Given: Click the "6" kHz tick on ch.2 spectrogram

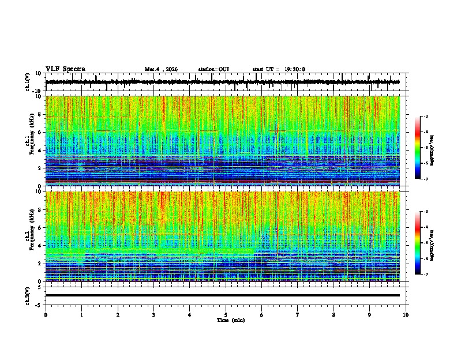Looking at the screenshot, I should (x=40, y=228).
